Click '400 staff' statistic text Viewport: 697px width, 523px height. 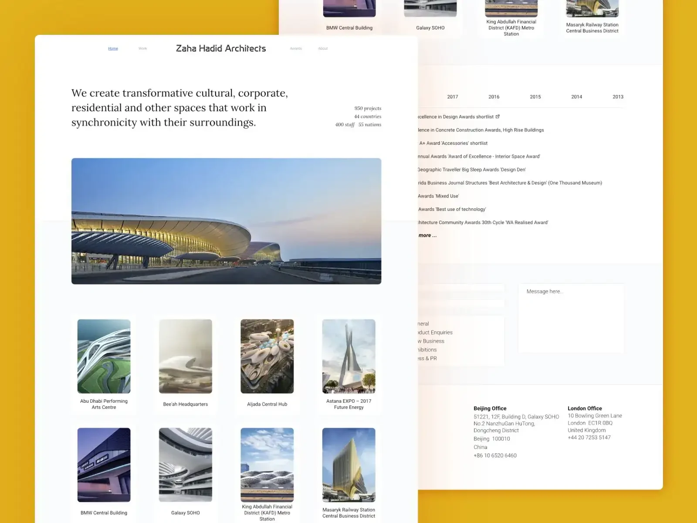click(345, 125)
